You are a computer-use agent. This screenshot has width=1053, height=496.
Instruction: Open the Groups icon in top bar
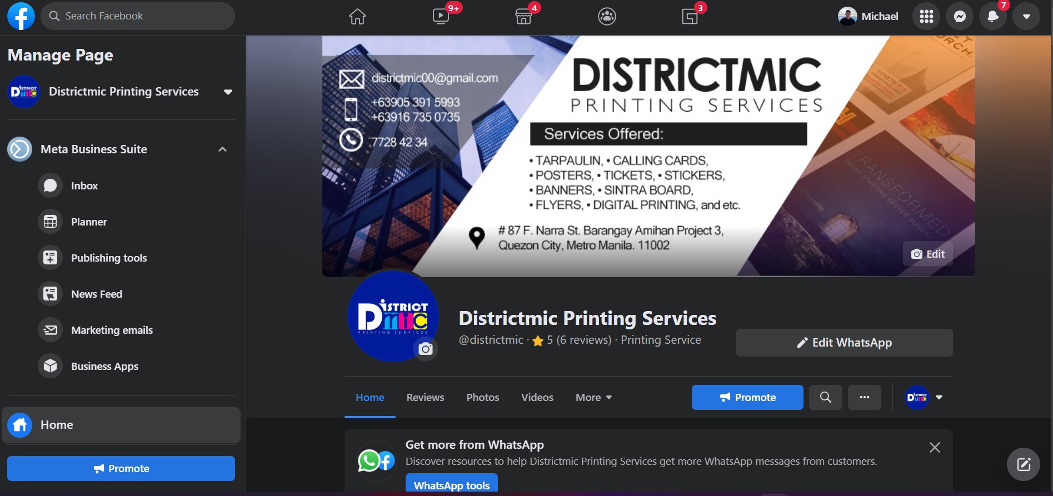point(607,17)
